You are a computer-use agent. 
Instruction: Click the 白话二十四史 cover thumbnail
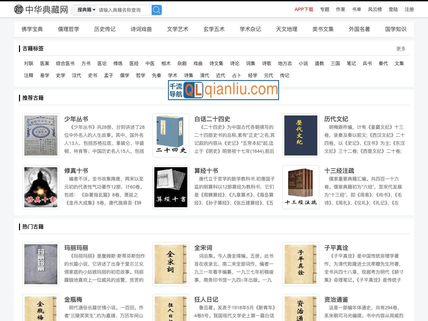tap(171, 135)
